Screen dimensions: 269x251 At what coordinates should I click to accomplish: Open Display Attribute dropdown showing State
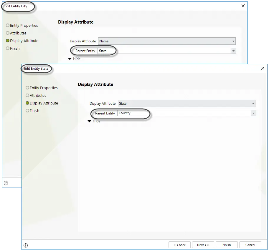tap(187, 104)
